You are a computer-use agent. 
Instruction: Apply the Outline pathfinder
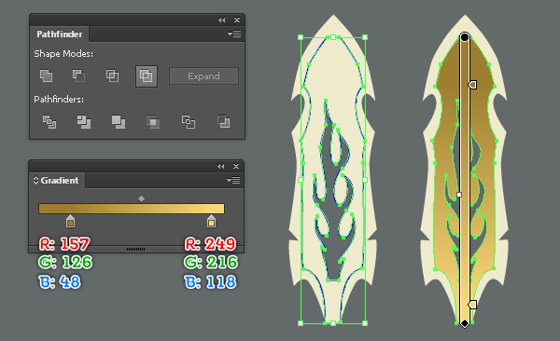coord(189,122)
